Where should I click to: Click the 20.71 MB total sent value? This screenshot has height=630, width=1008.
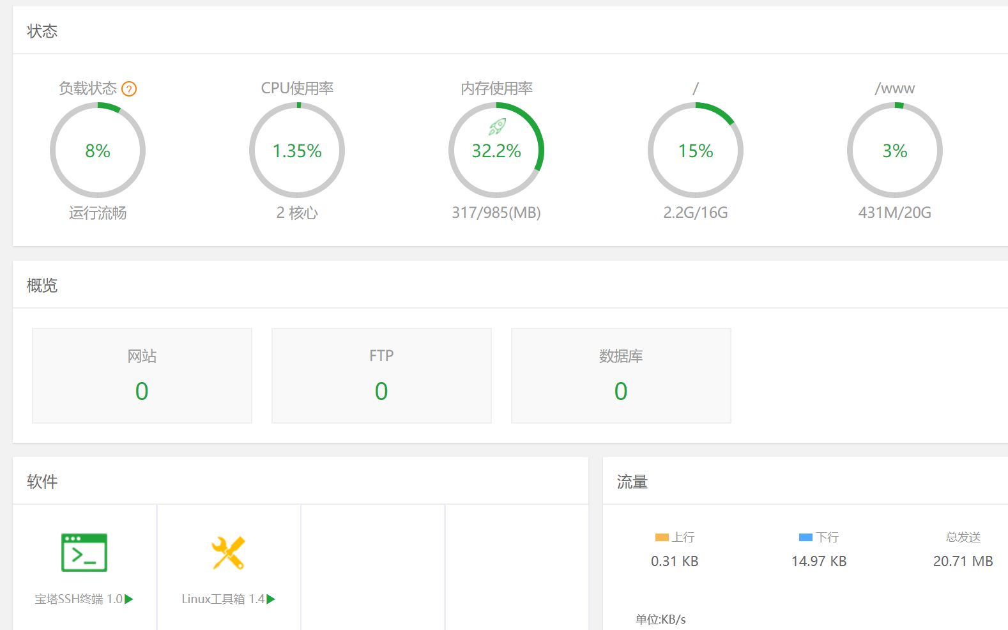tap(963, 562)
